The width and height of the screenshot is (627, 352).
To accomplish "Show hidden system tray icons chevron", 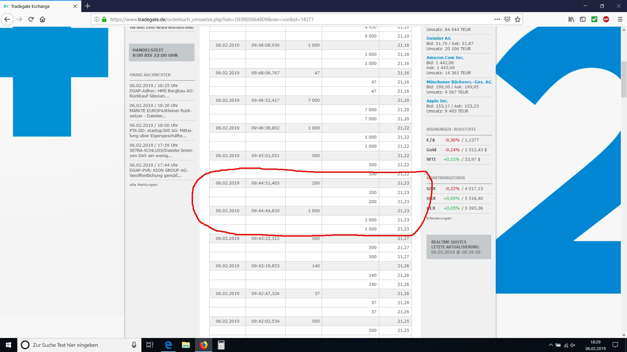I will pos(551,345).
